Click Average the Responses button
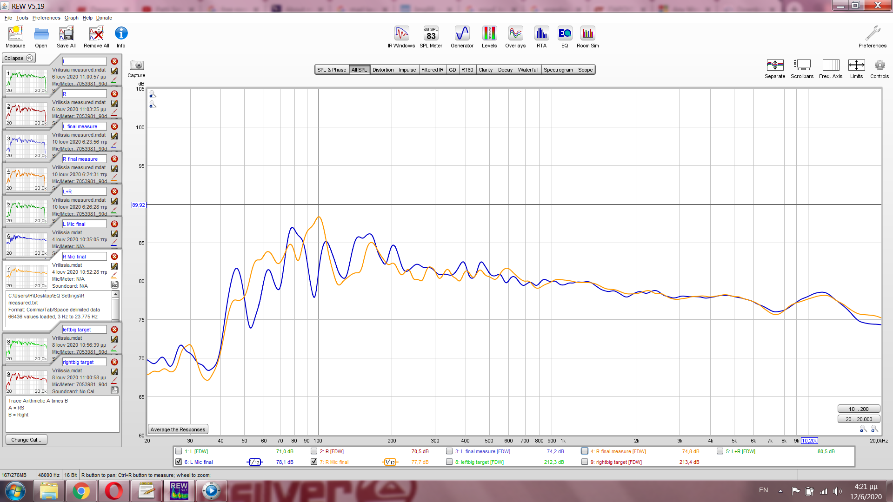Screen dimensions: 893x502 [x=178, y=429]
